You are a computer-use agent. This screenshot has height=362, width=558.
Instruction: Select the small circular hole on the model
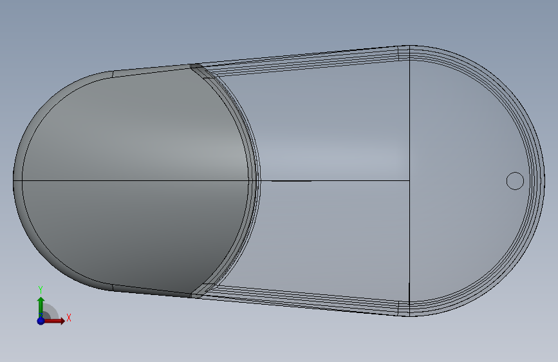tap(515, 181)
